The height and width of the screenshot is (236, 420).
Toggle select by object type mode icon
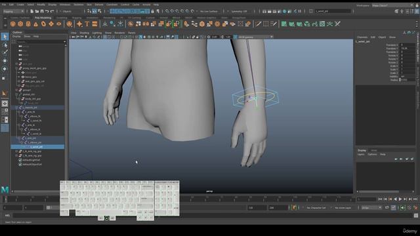94,11
